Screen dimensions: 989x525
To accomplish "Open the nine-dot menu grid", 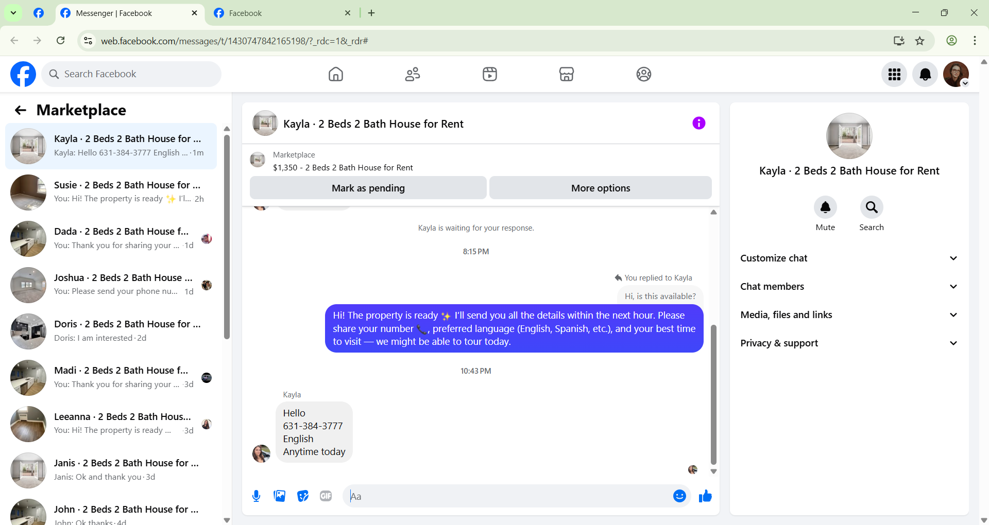I will pyautogui.click(x=894, y=74).
